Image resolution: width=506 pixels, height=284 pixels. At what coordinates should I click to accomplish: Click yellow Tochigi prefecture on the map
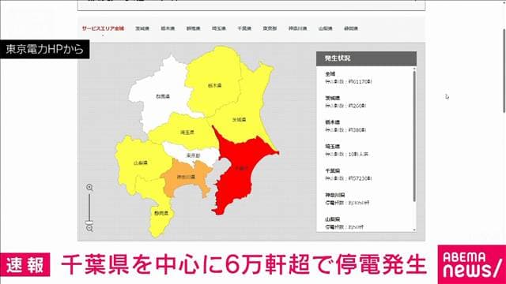click(214, 86)
